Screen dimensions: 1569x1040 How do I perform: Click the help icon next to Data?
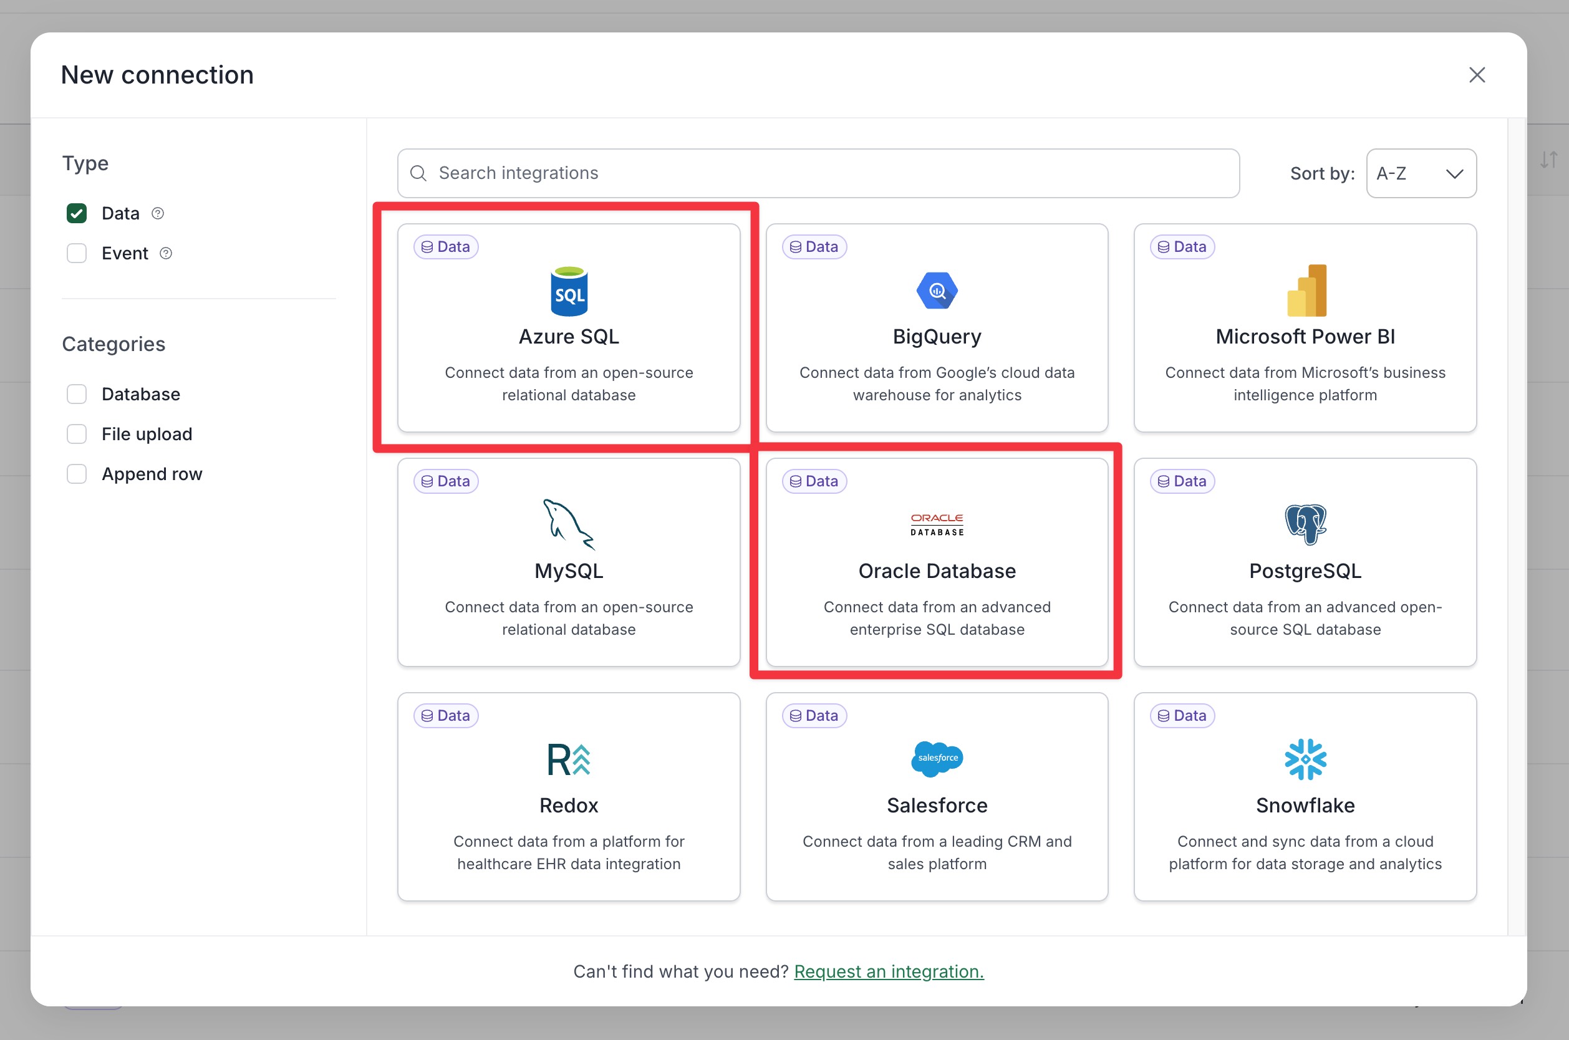coord(158,214)
